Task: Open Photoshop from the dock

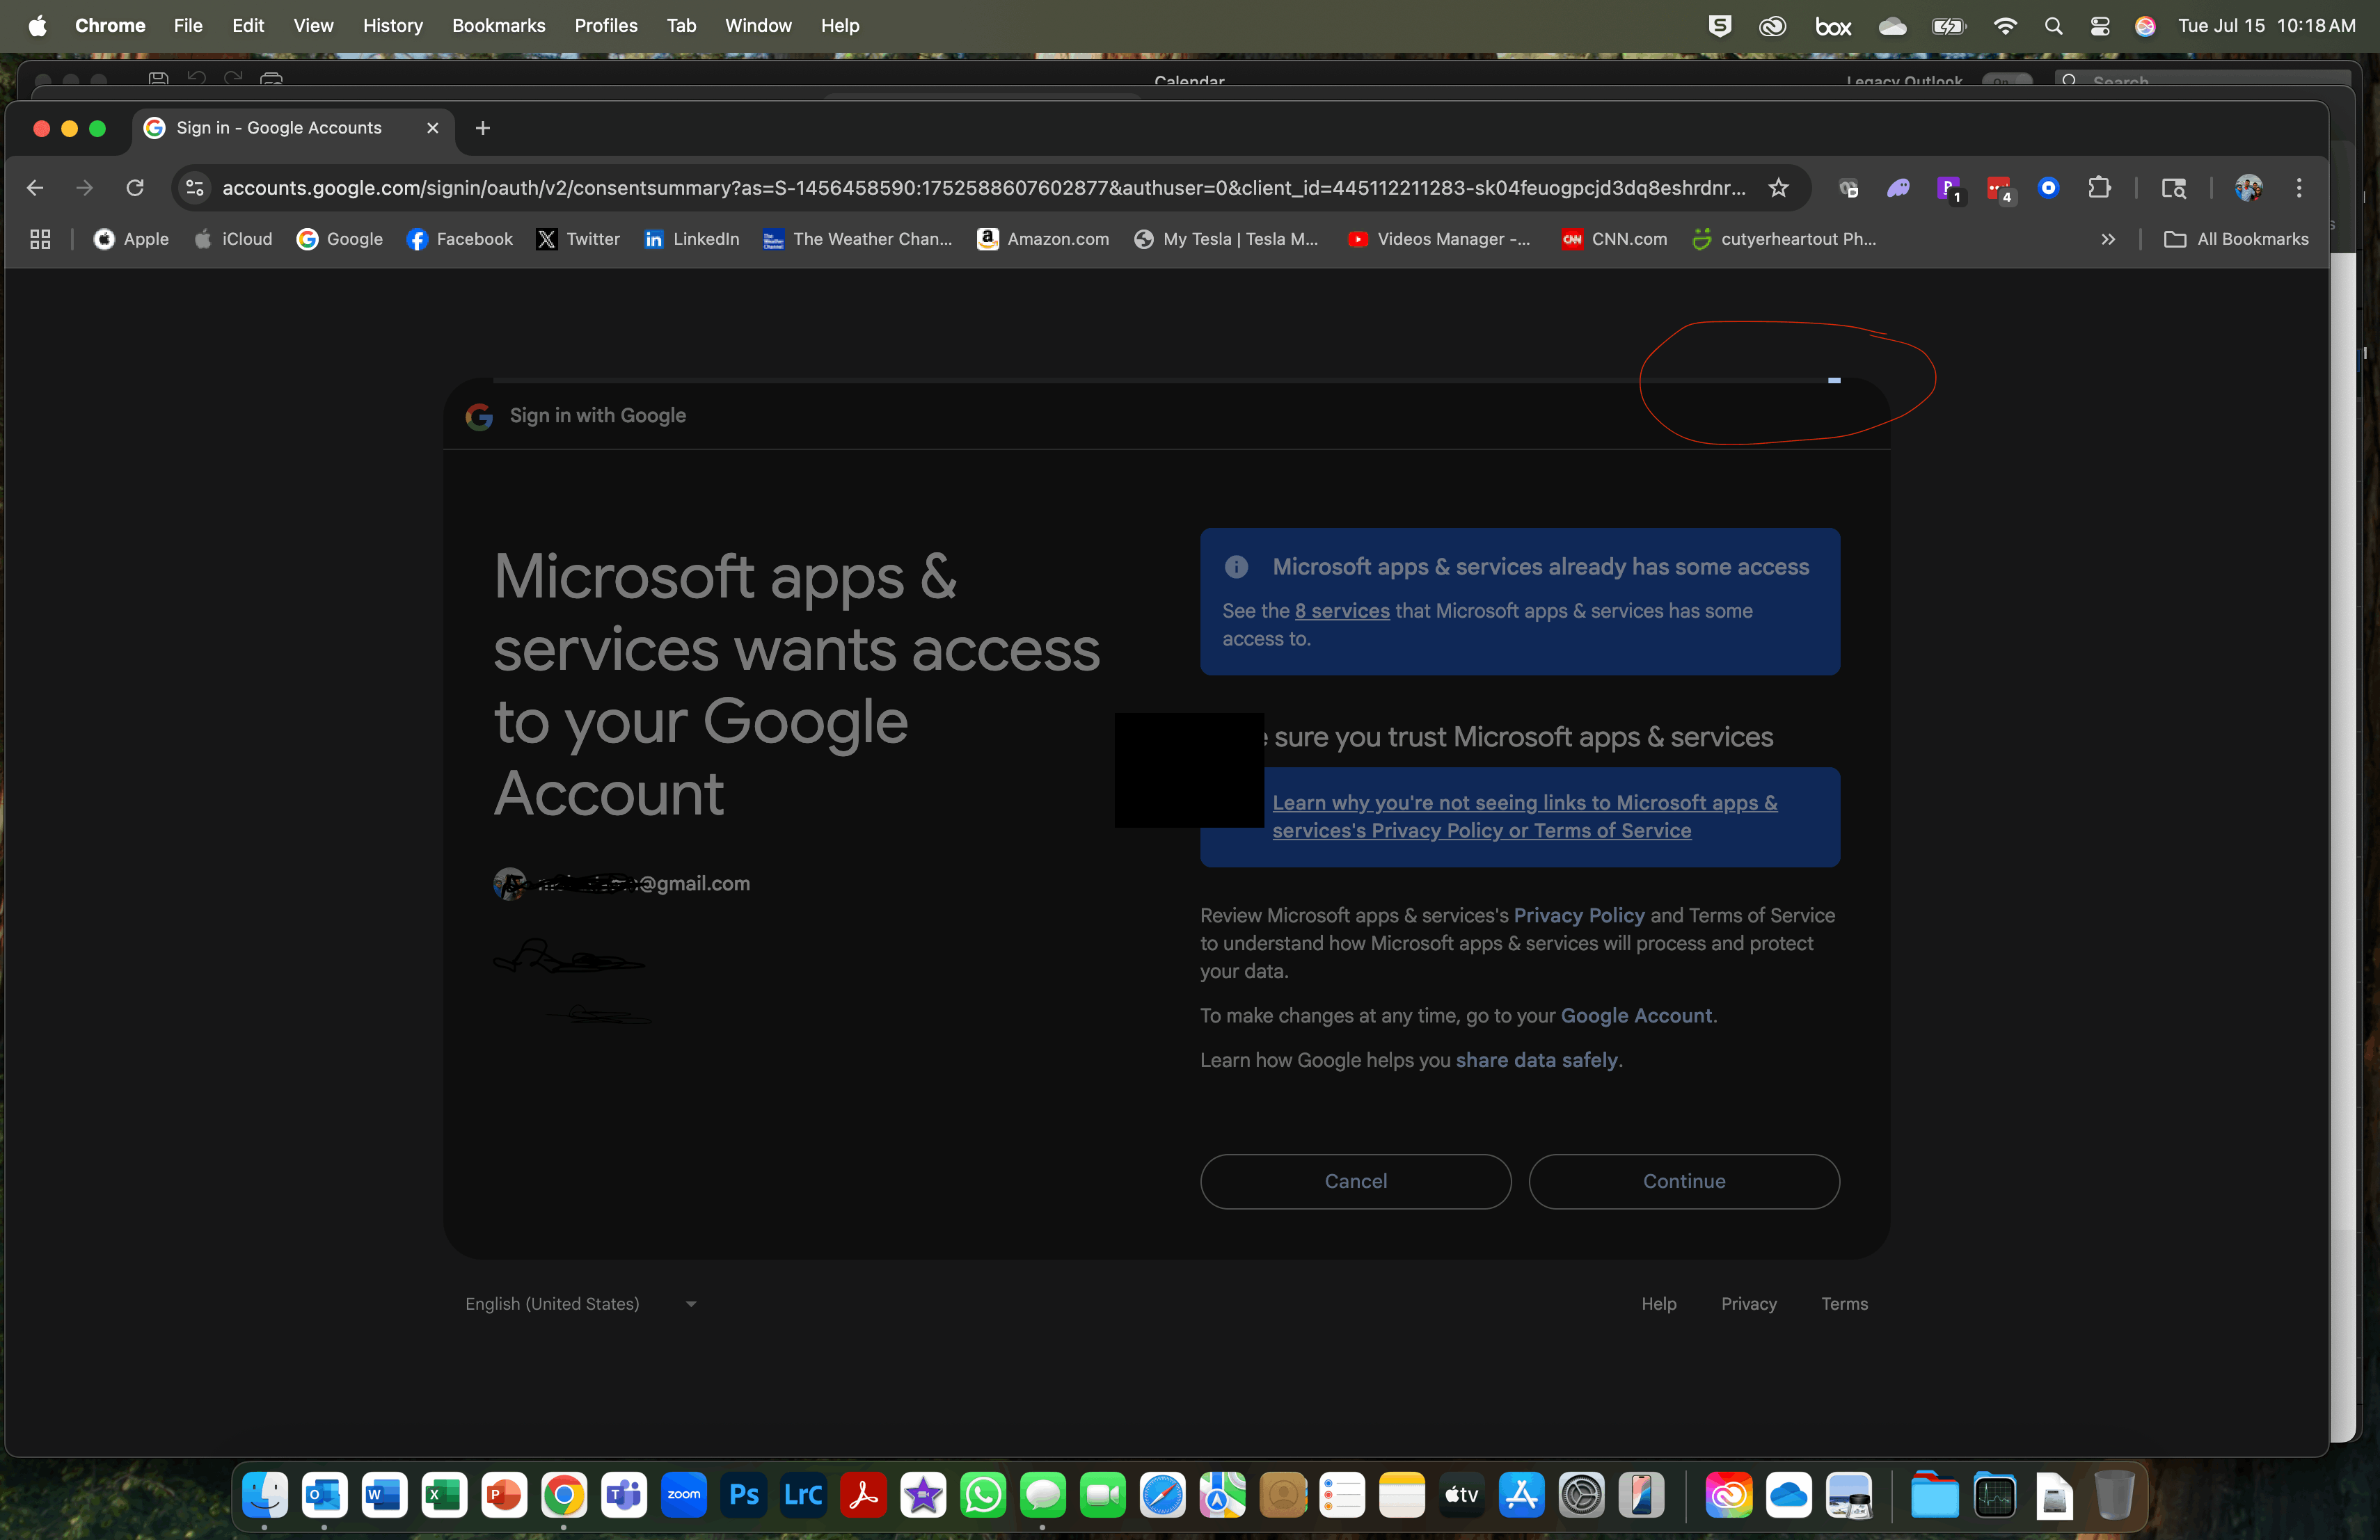Action: pyautogui.click(x=744, y=1495)
